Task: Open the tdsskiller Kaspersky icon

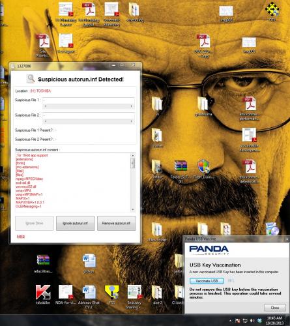Action: click(43, 295)
